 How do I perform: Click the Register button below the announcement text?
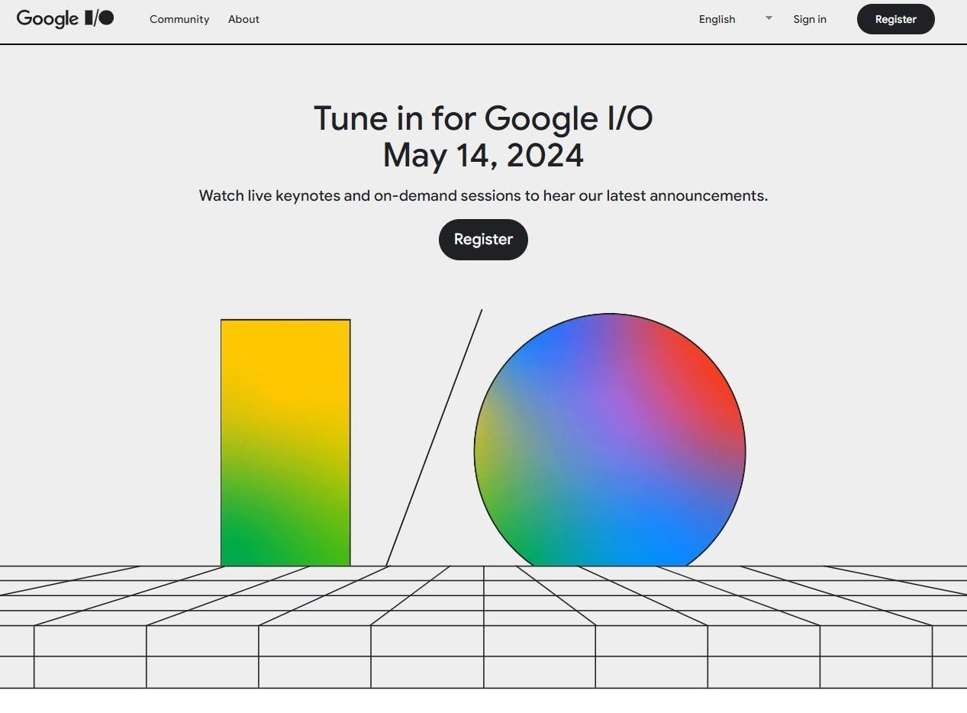[483, 239]
